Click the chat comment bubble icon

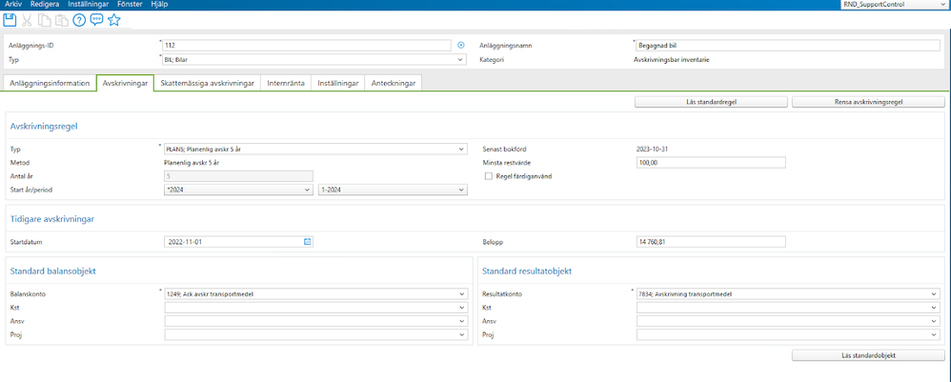tap(97, 20)
